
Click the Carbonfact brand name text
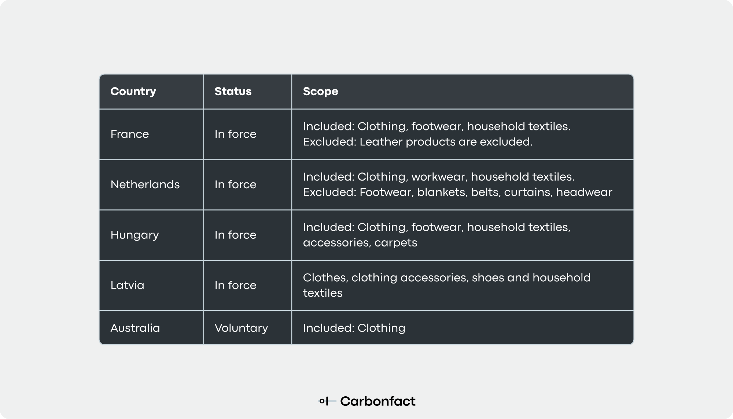tap(377, 401)
